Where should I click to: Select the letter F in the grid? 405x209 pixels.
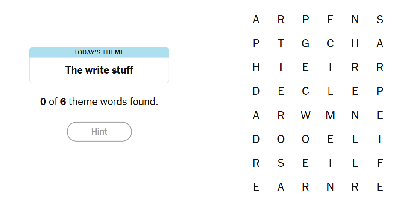(380, 163)
